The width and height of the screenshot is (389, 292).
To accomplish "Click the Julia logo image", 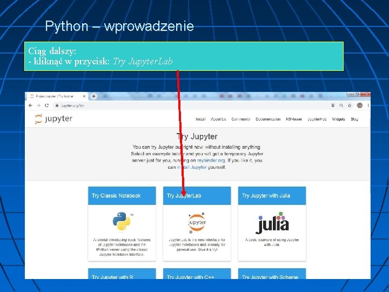I will tap(272, 223).
